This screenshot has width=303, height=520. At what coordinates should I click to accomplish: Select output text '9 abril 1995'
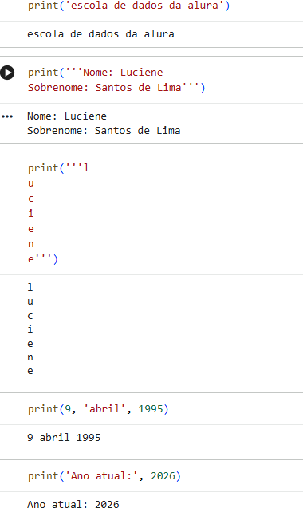[x=64, y=438]
